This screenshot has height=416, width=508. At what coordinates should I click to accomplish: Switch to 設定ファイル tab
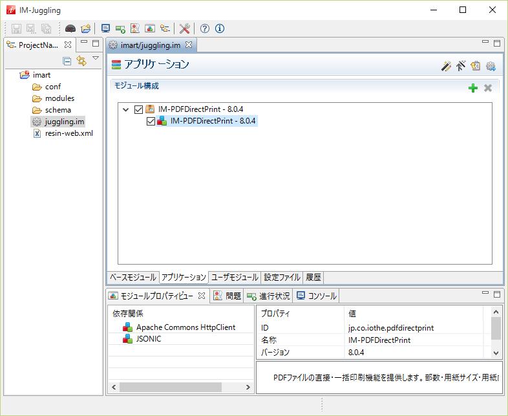pos(282,278)
